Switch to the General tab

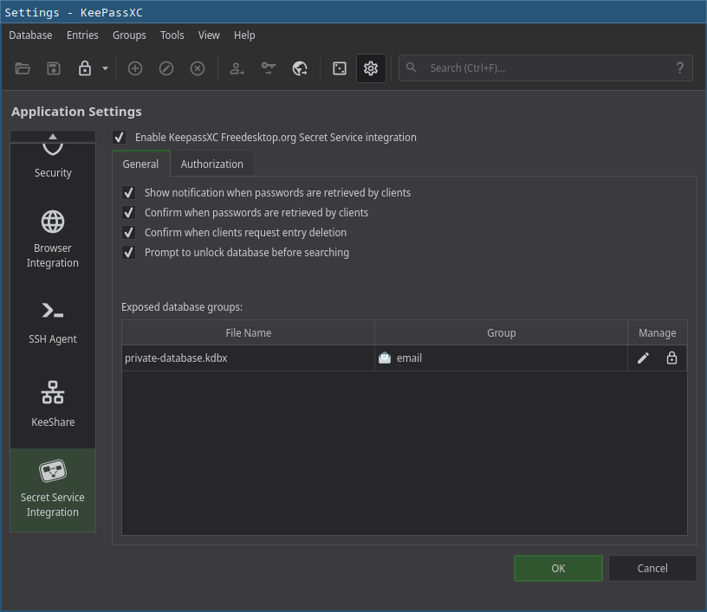(140, 164)
